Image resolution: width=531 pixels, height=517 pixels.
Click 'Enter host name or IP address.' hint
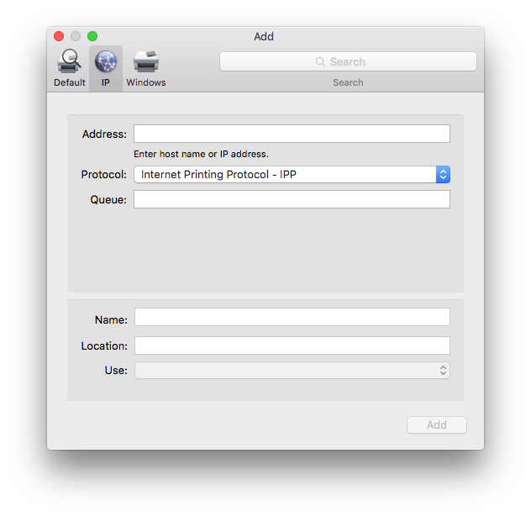click(x=201, y=154)
